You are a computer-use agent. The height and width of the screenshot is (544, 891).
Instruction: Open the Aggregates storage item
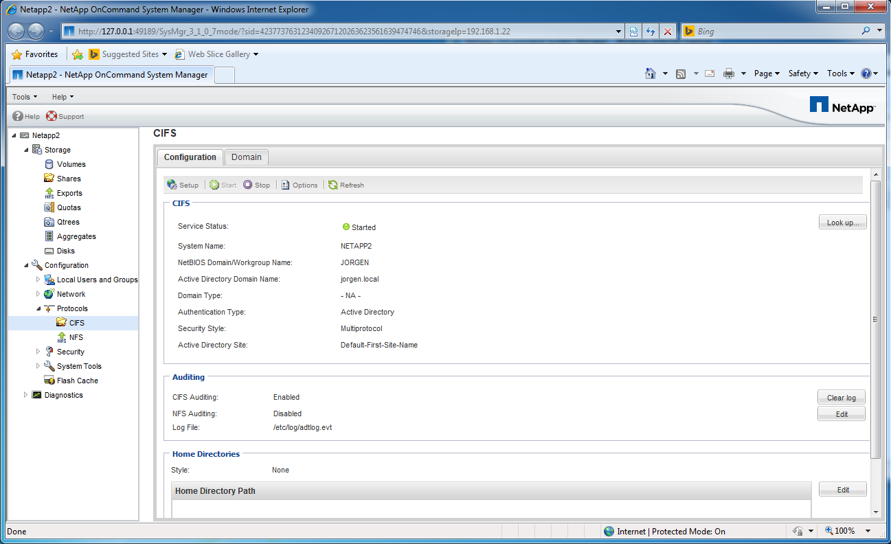pyautogui.click(x=76, y=236)
